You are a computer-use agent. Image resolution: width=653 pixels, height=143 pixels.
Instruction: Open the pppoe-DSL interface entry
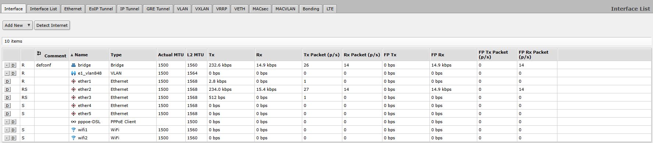[89, 122]
